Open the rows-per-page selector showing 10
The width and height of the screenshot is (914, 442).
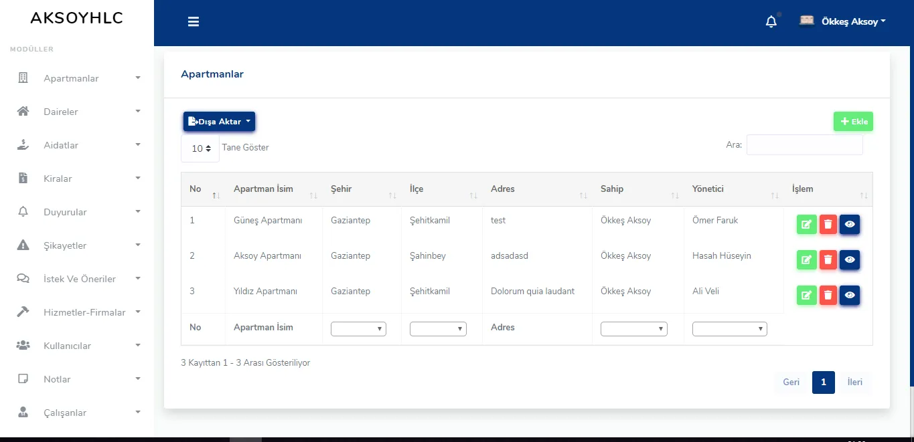[200, 148]
